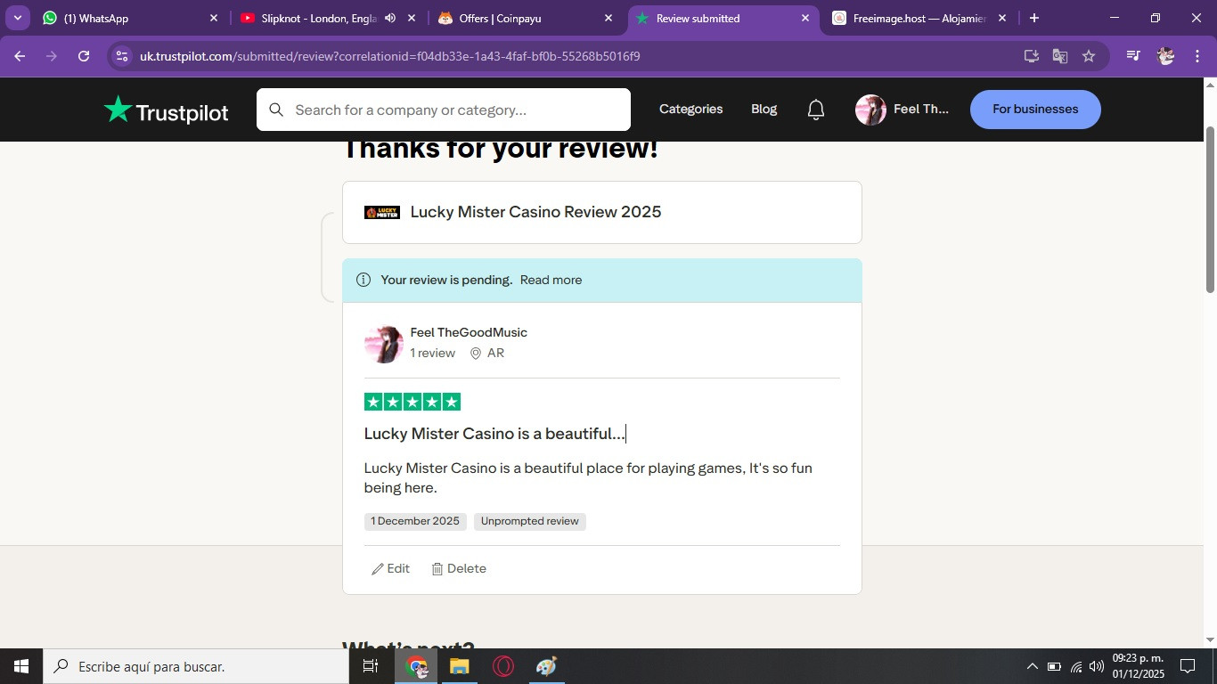Screen dimensions: 1217x684
Task: Open the Windows notification center
Action: [x=1188, y=666]
